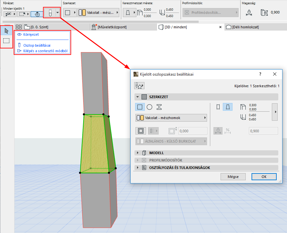Click the bottom cross-section size icon in info box
This screenshot has width=287, height=233.
tap(162, 13)
